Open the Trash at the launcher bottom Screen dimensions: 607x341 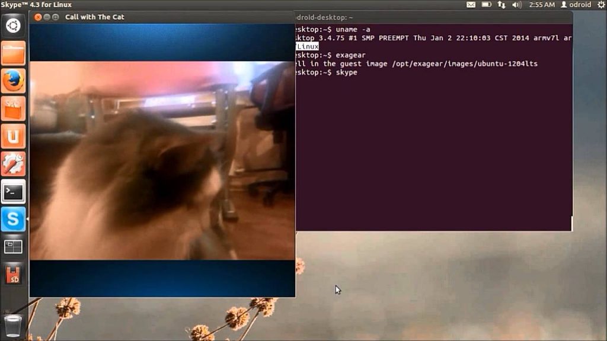point(13,326)
